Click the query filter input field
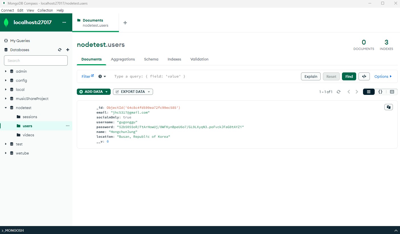The image size is (400, 234). click(x=205, y=76)
